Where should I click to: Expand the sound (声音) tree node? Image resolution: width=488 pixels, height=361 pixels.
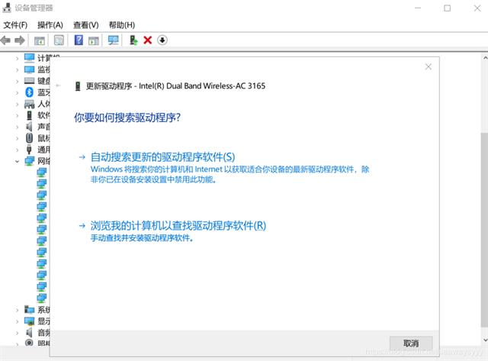17,127
